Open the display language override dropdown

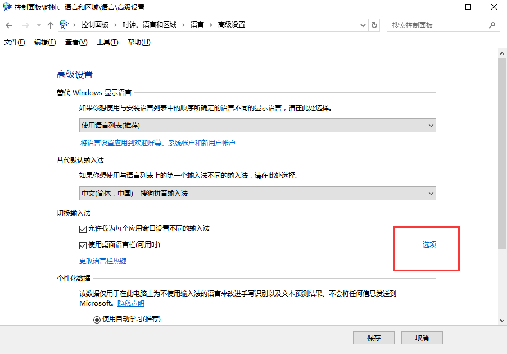coord(257,125)
